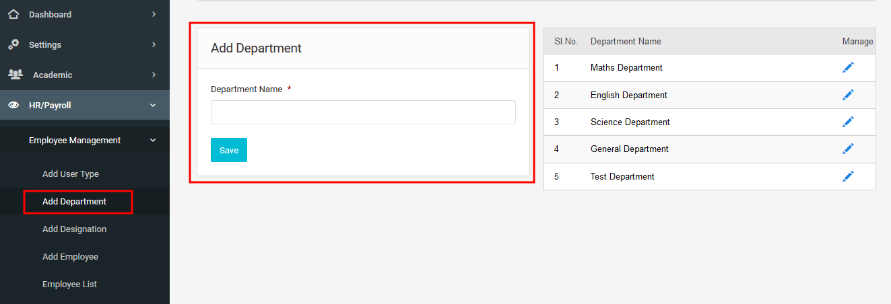Click the Dashboard home icon
891x304 pixels.
point(13,14)
